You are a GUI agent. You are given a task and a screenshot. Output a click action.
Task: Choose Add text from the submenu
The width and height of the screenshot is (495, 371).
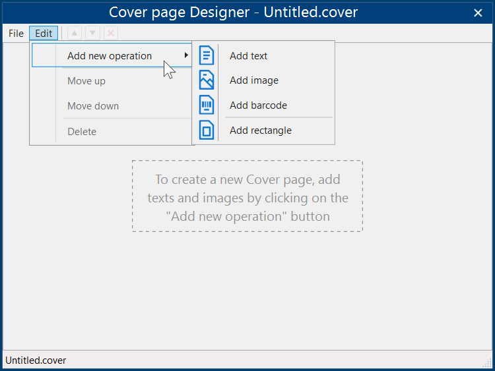pos(249,56)
